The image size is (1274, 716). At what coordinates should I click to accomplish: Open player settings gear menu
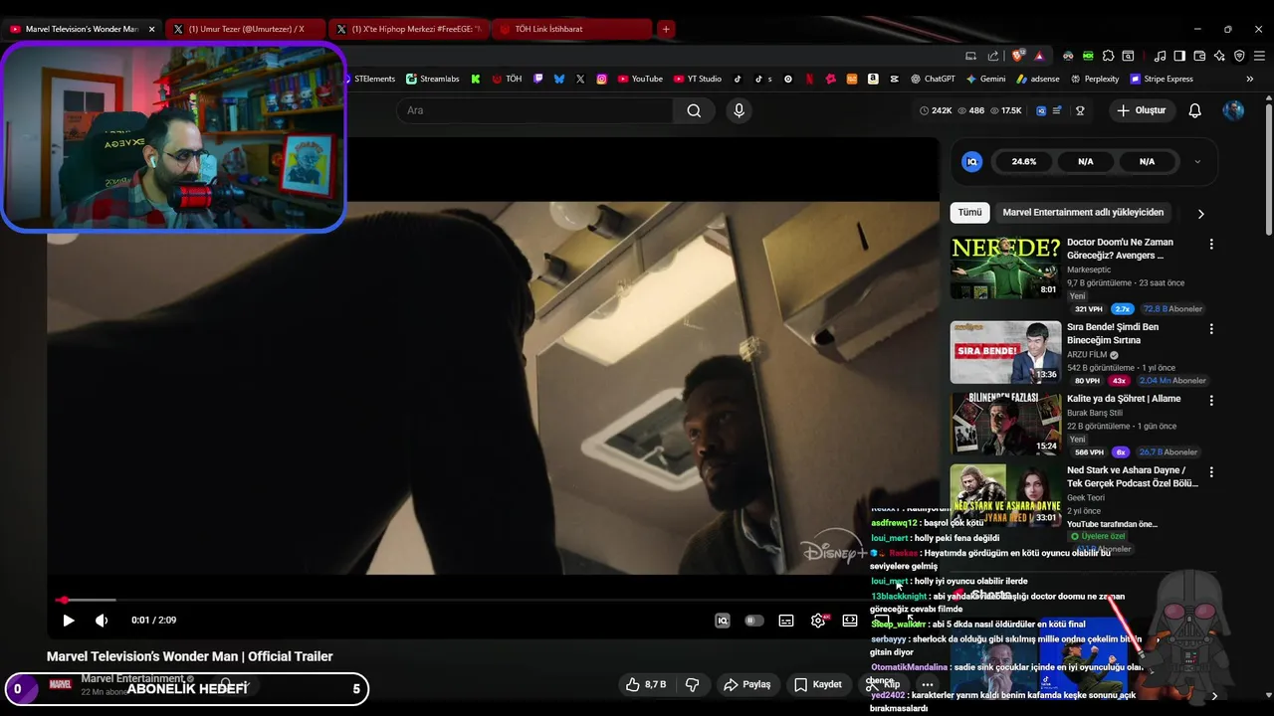(818, 621)
